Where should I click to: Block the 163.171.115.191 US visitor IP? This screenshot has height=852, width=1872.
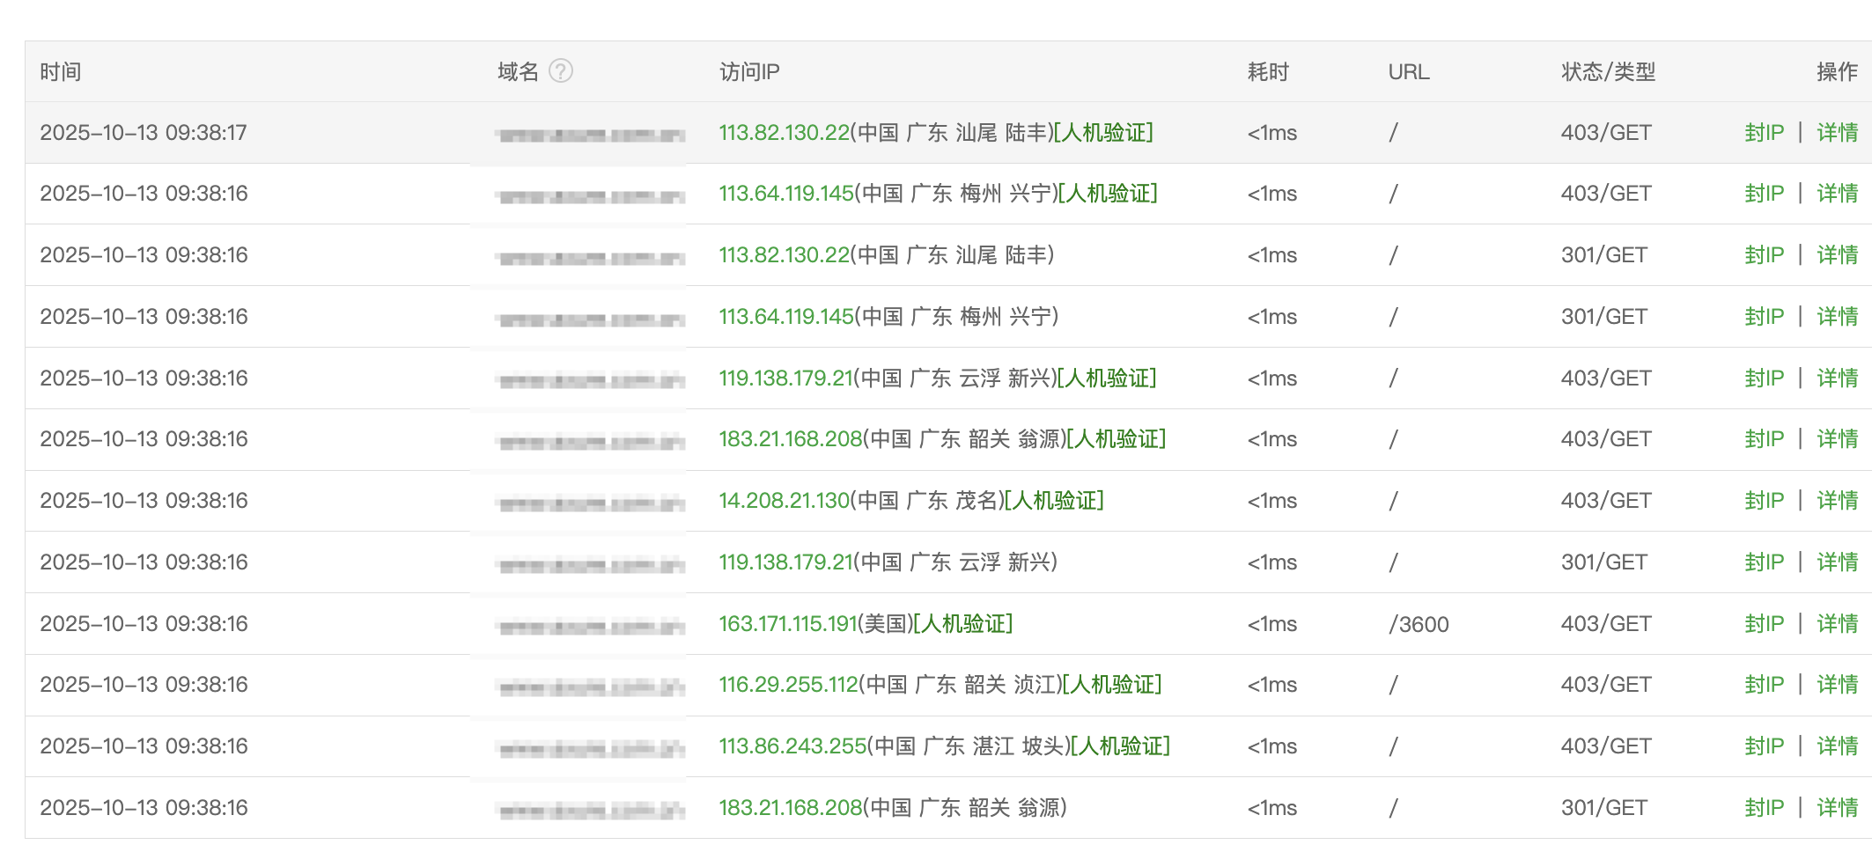click(1764, 624)
